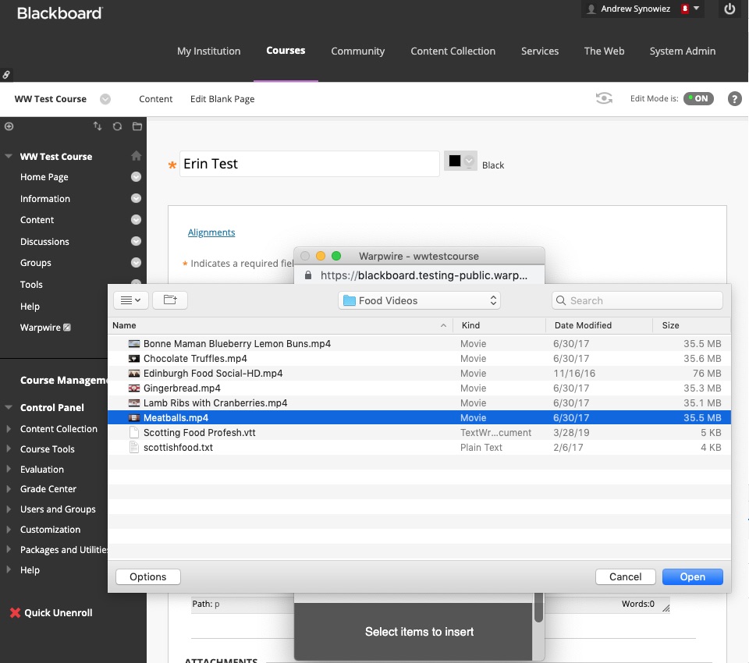Click the Bonne Maman Blueberry Lemon Buns thumbnail icon
This screenshot has width=749, height=663.
point(134,344)
